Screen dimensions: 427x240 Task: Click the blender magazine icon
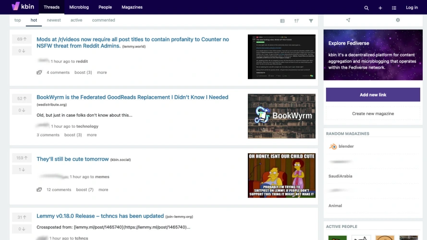click(332, 146)
